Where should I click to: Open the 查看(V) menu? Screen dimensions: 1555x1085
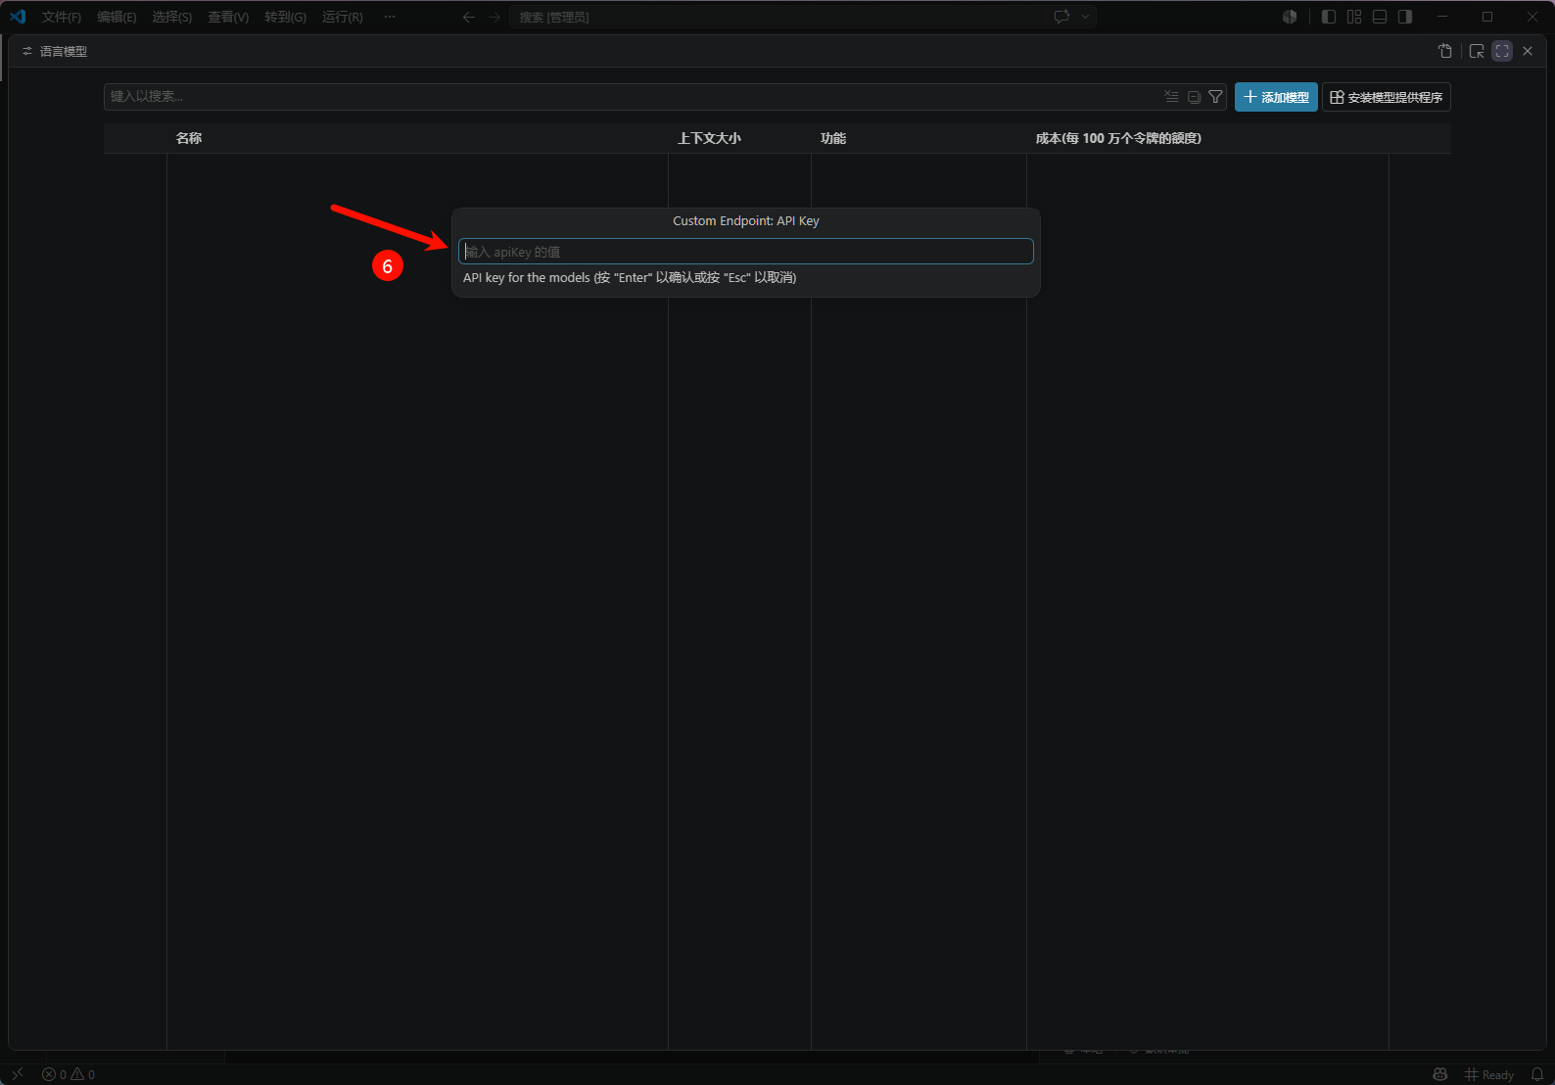pyautogui.click(x=228, y=17)
